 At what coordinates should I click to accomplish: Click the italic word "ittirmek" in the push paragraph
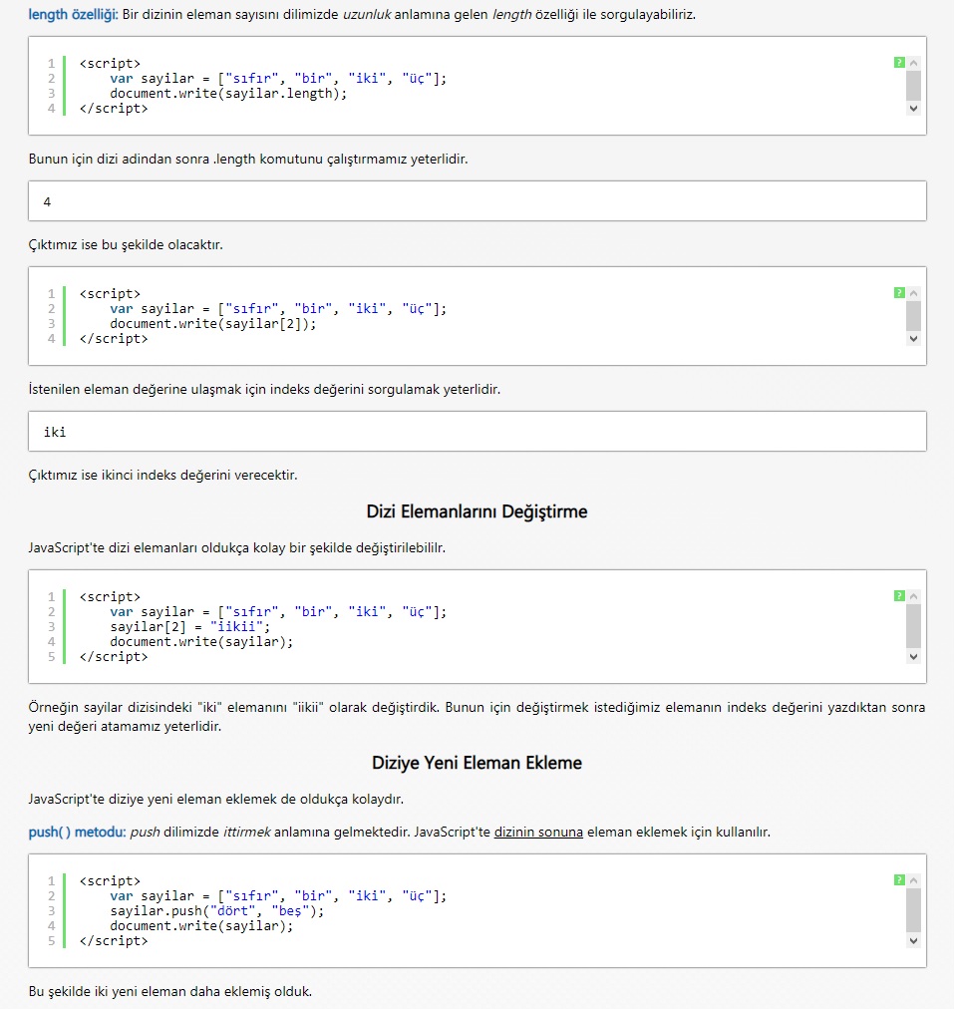pos(247,832)
